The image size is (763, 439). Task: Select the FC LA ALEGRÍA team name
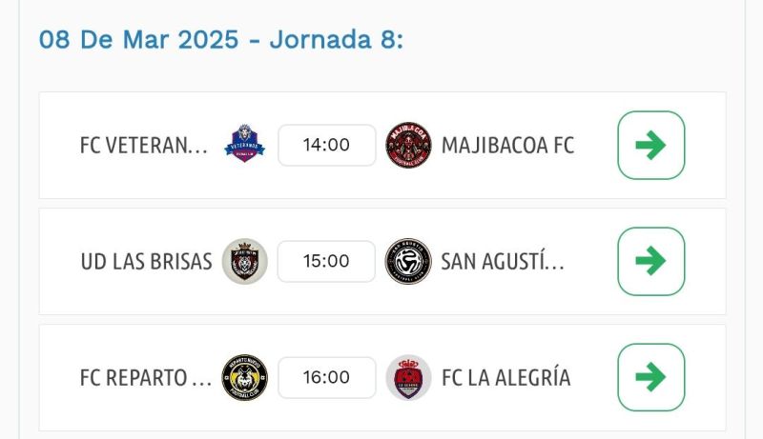click(505, 377)
